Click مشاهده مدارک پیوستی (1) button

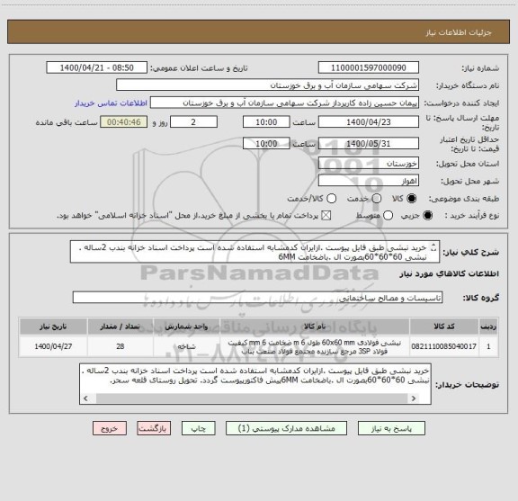click(286, 428)
